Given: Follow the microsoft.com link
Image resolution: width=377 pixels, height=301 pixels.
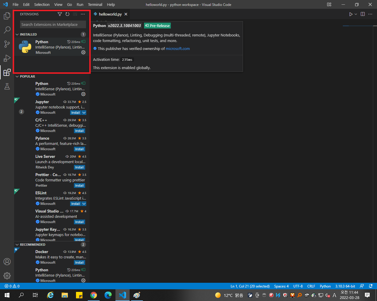Looking at the screenshot, I should tap(178, 49).
